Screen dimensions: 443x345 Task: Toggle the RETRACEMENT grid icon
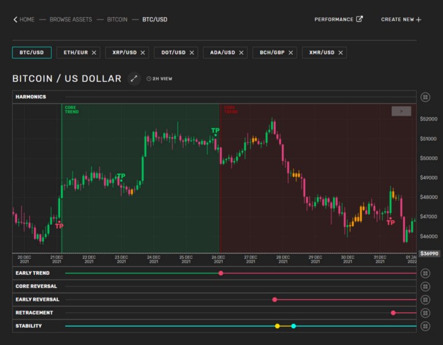tap(425, 313)
